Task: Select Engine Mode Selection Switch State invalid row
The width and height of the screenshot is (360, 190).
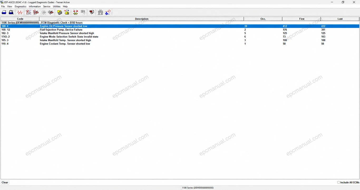Action: (x=180, y=37)
